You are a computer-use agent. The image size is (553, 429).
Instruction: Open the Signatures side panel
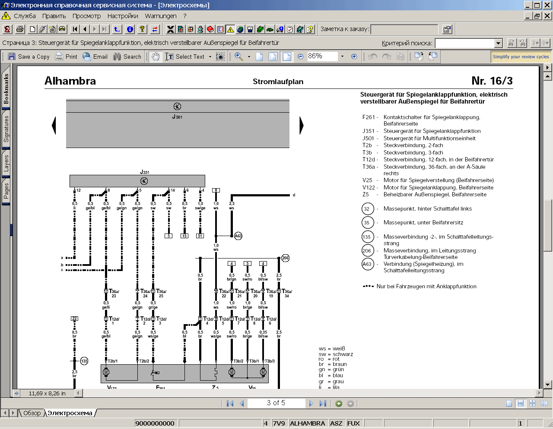point(6,129)
